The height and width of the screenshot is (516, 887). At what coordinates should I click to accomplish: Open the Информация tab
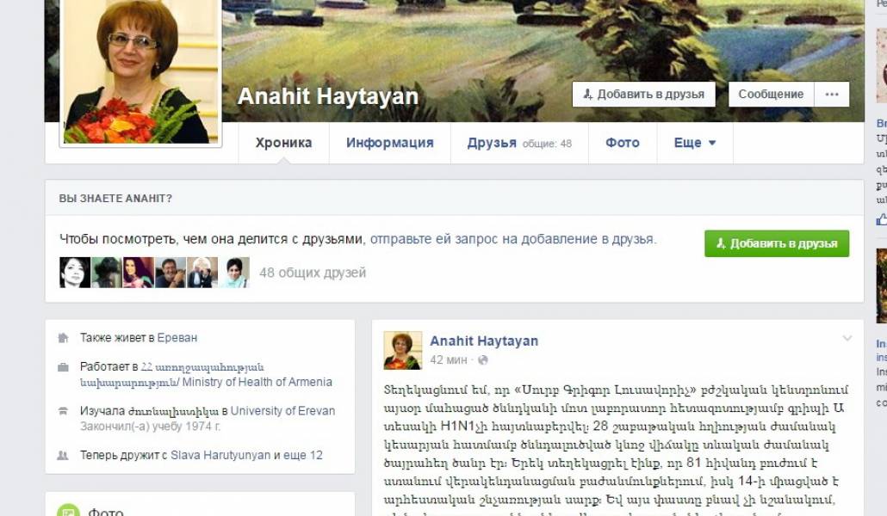pos(390,143)
